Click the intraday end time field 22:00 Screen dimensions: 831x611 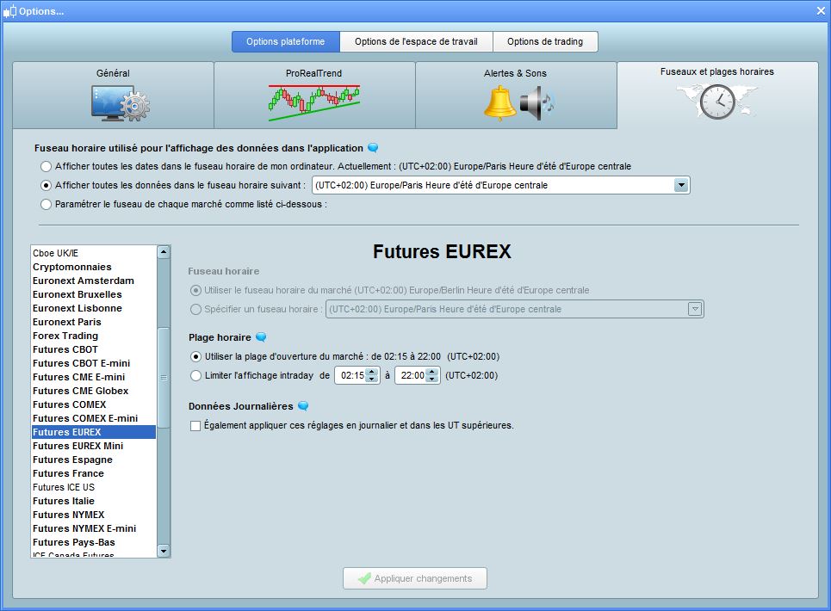pyautogui.click(x=412, y=375)
